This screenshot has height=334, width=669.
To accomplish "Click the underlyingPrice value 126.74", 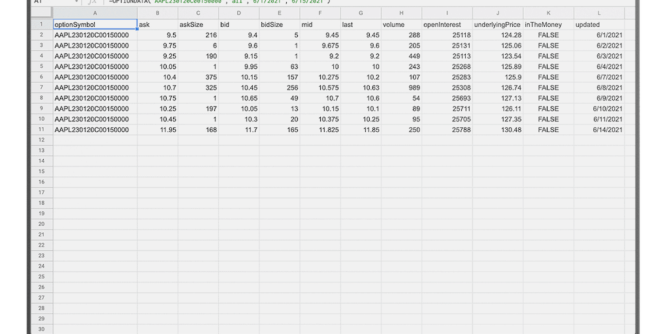I will [498, 88].
